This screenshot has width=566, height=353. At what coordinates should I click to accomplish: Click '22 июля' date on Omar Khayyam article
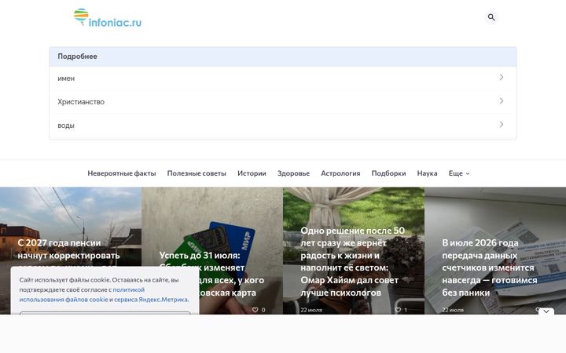pyautogui.click(x=311, y=310)
